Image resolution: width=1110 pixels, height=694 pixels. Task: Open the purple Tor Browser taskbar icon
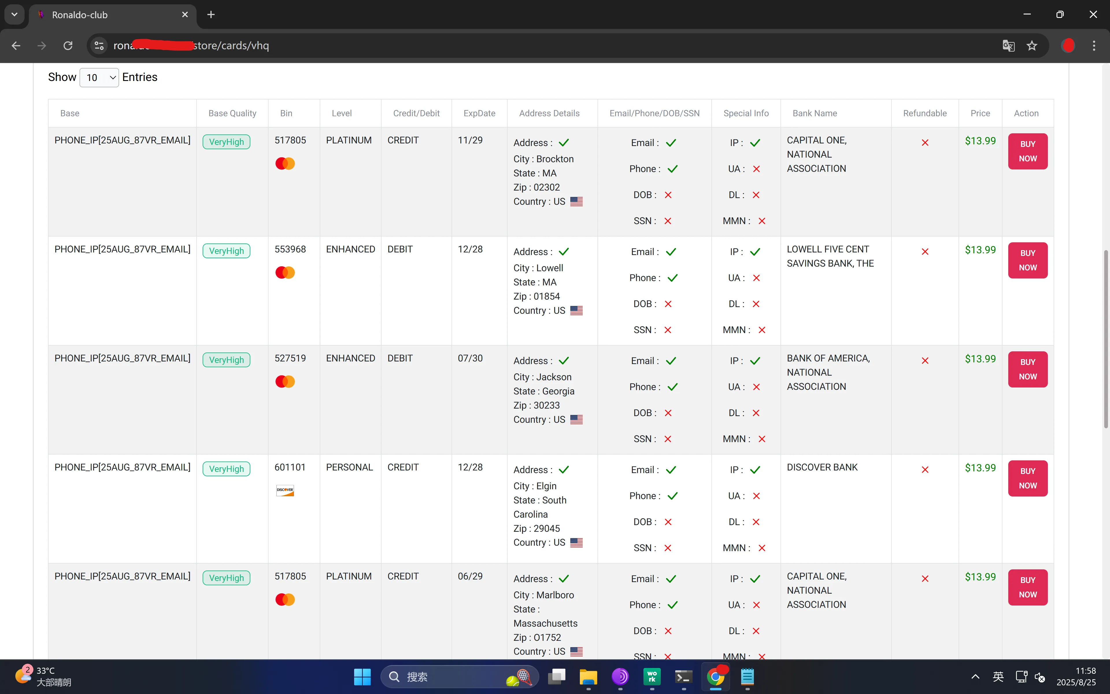tap(620, 677)
